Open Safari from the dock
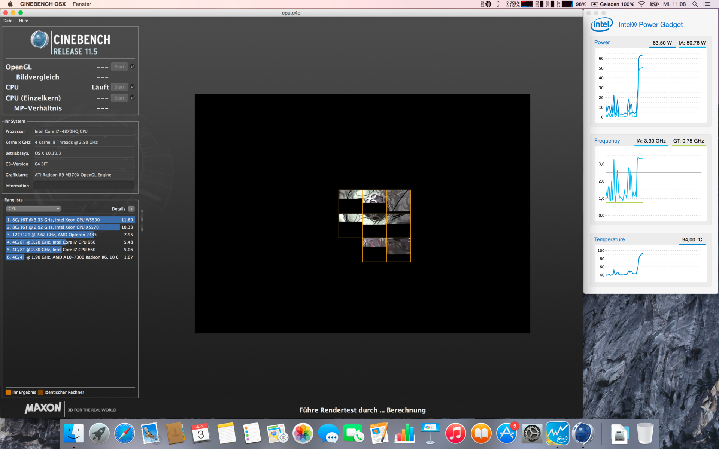719x449 pixels. click(125, 434)
